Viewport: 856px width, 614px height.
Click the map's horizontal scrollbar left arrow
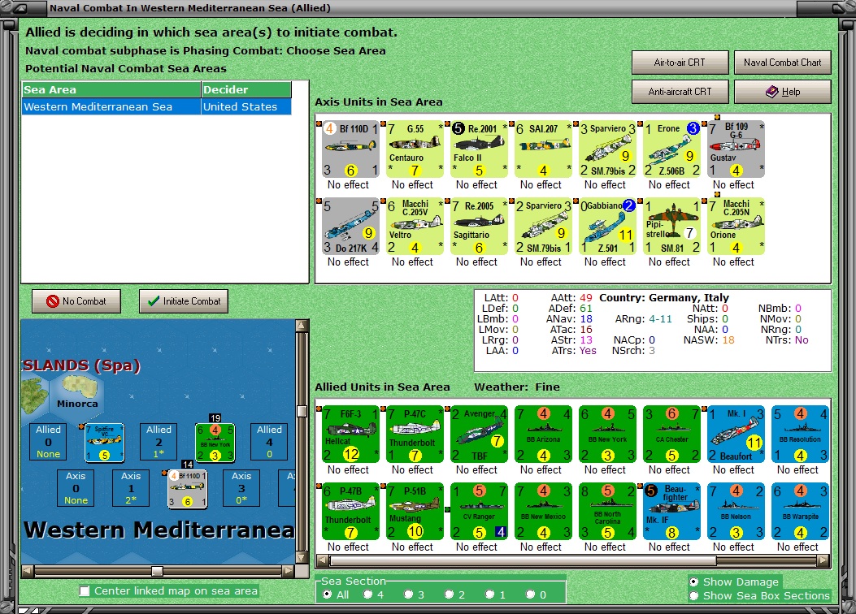(28, 571)
